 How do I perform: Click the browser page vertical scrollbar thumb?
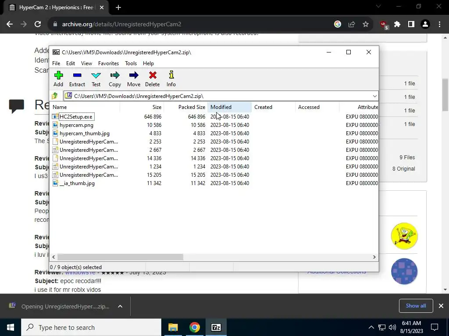click(445, 94)
